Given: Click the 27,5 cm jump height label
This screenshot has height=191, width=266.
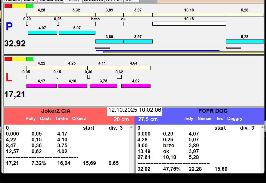Looking at the screenshot, I should tap(148, 119).
